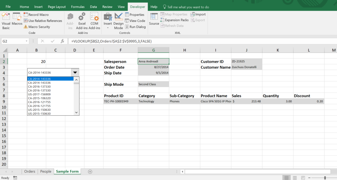Switch to the Insert ribbon tab

(x=38, y=7)
